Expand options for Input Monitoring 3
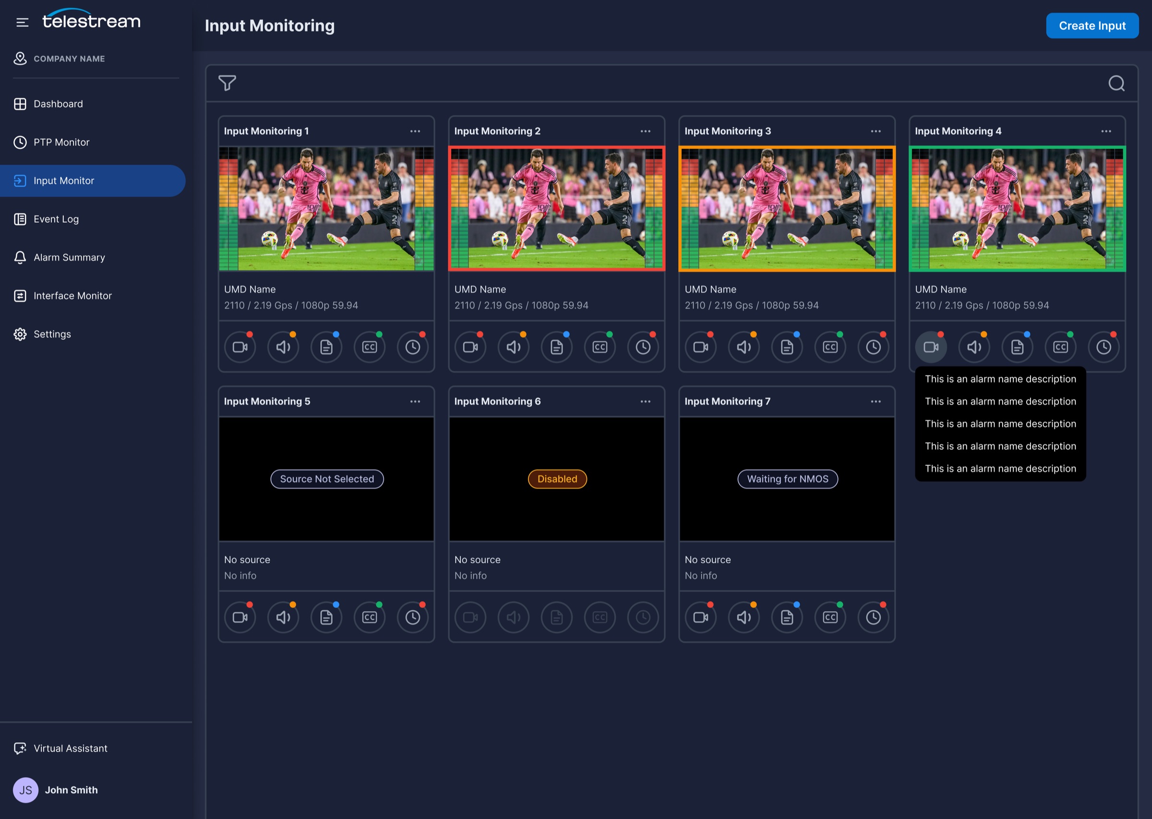The height and width of the screenshot is (819, 1152). click(x=876, y=131)
